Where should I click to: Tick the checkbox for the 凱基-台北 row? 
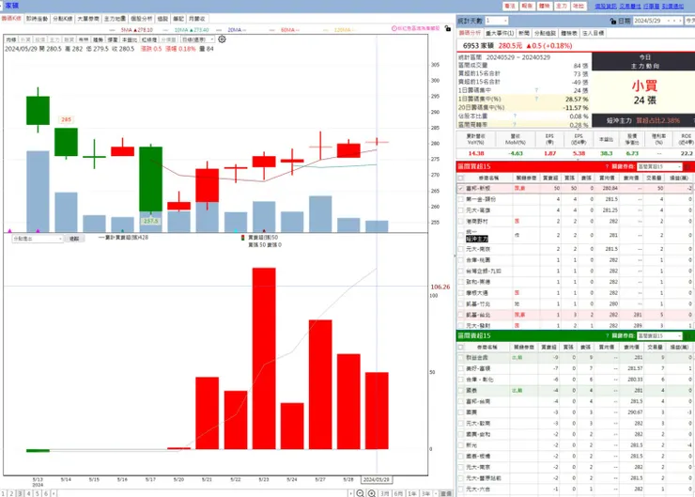coord(461,315)
